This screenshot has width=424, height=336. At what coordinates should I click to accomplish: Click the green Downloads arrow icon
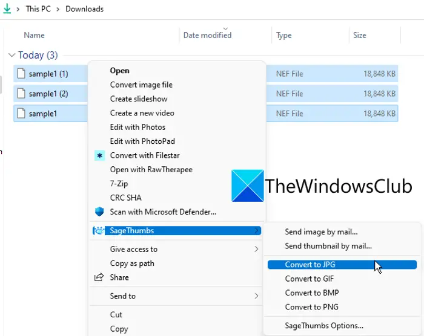point(7,8)
